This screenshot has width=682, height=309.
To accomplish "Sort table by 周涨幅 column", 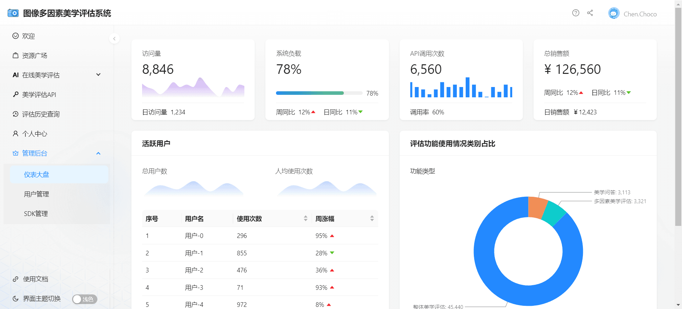I will pos(372,218).
